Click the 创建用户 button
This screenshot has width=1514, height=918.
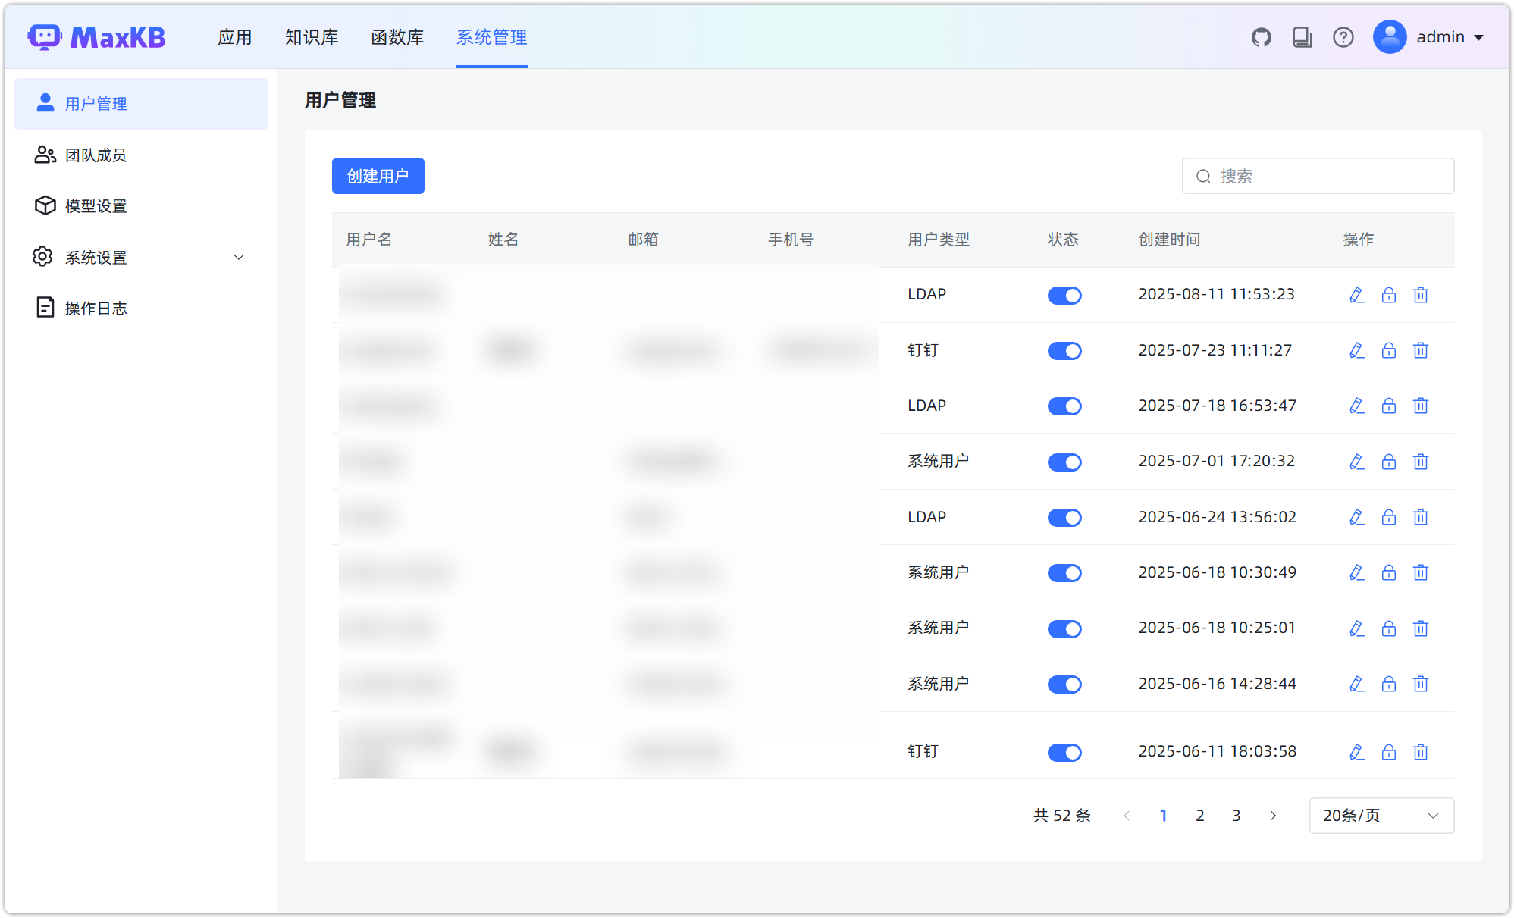378,175
